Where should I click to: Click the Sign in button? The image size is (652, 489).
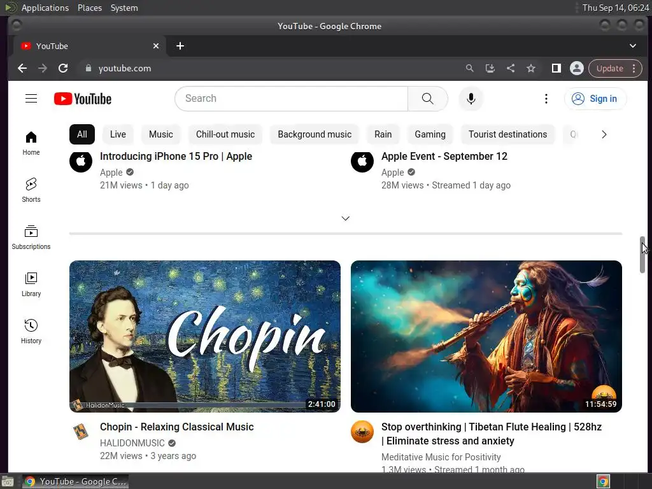coord(595,99)
